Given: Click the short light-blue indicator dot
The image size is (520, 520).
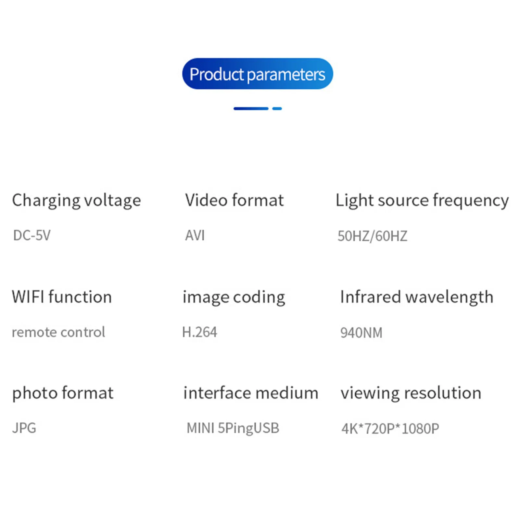Looking at the screenshot, I should tap(277, 108).
